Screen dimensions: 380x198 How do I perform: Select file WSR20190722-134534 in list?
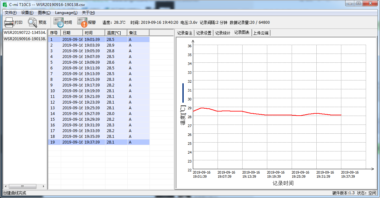(25, 33)
